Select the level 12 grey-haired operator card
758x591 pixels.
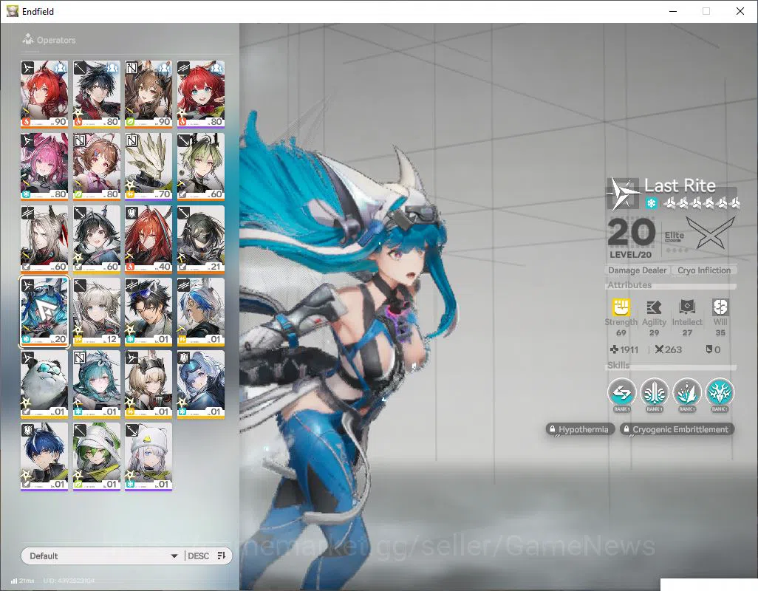pyautogui.click(x=97, y=312)
